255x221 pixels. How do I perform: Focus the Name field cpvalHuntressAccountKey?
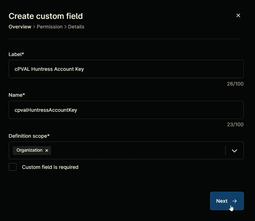[x=126, y=110]
